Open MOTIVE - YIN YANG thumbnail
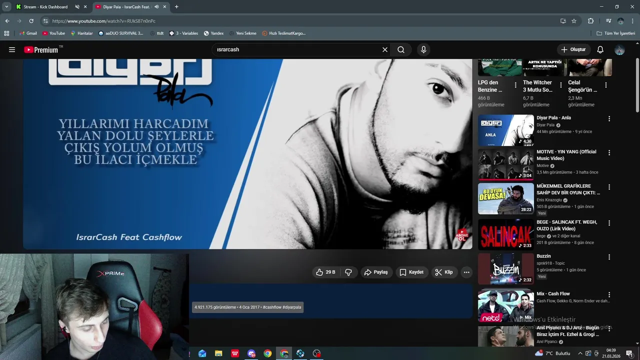The image size is (640, 360). pyautogui.click(x=505, y=164)
